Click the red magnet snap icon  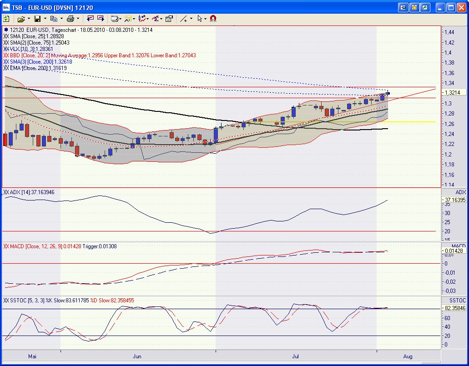tap(213, 19)
